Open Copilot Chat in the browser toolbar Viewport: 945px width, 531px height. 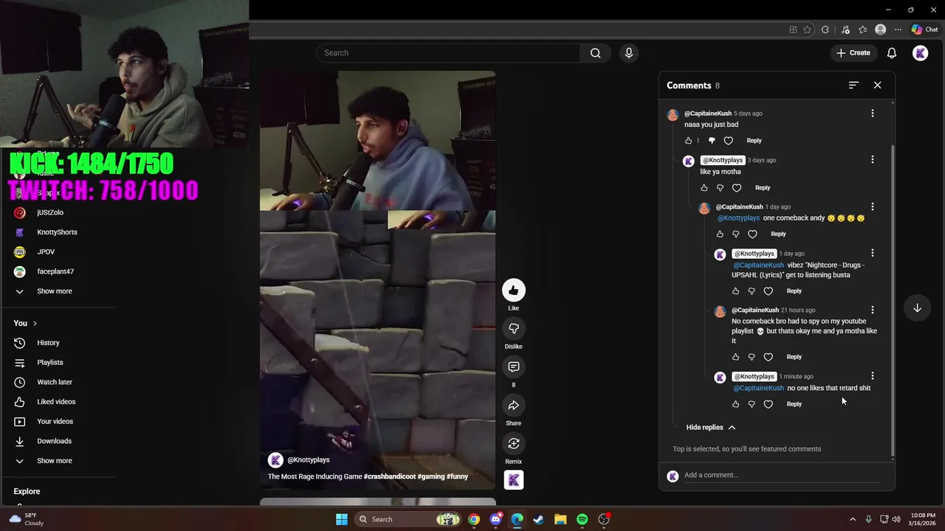(924, 29)
